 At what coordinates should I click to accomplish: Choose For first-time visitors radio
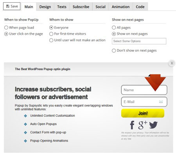click(x=51, y=34)
